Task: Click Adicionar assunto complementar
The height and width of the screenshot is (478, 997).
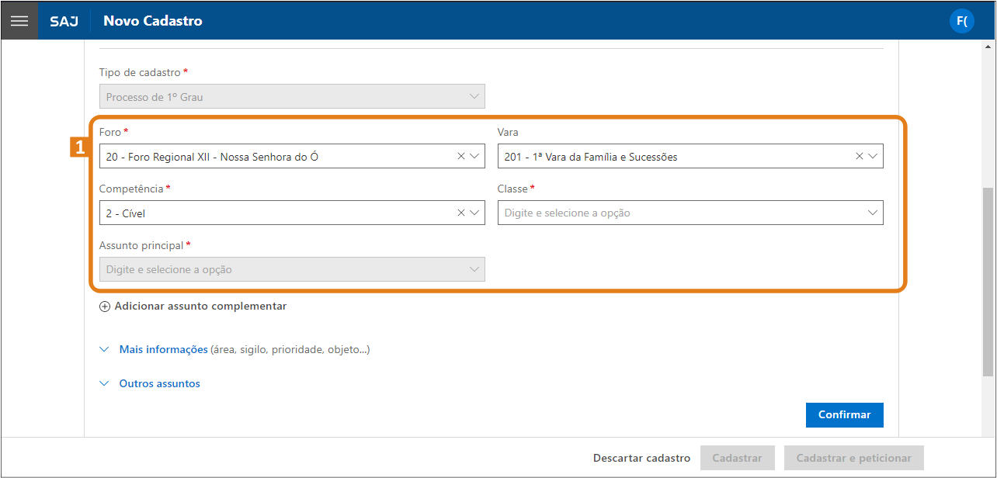Action: (x=200, y=307)
